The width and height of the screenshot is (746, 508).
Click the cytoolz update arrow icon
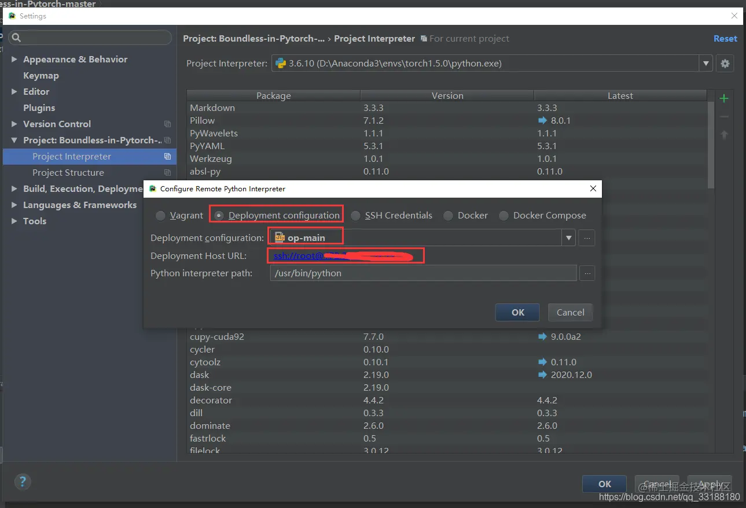(x=542, y=362)
